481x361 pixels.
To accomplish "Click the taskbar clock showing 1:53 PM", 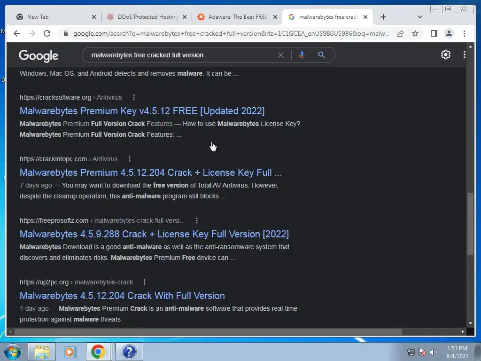I will tap(457, 352).
